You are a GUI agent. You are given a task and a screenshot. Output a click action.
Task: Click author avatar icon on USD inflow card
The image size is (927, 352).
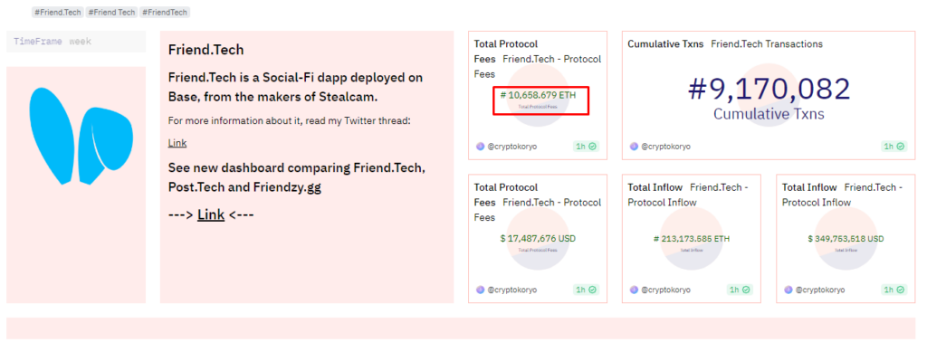pos(788,290)
